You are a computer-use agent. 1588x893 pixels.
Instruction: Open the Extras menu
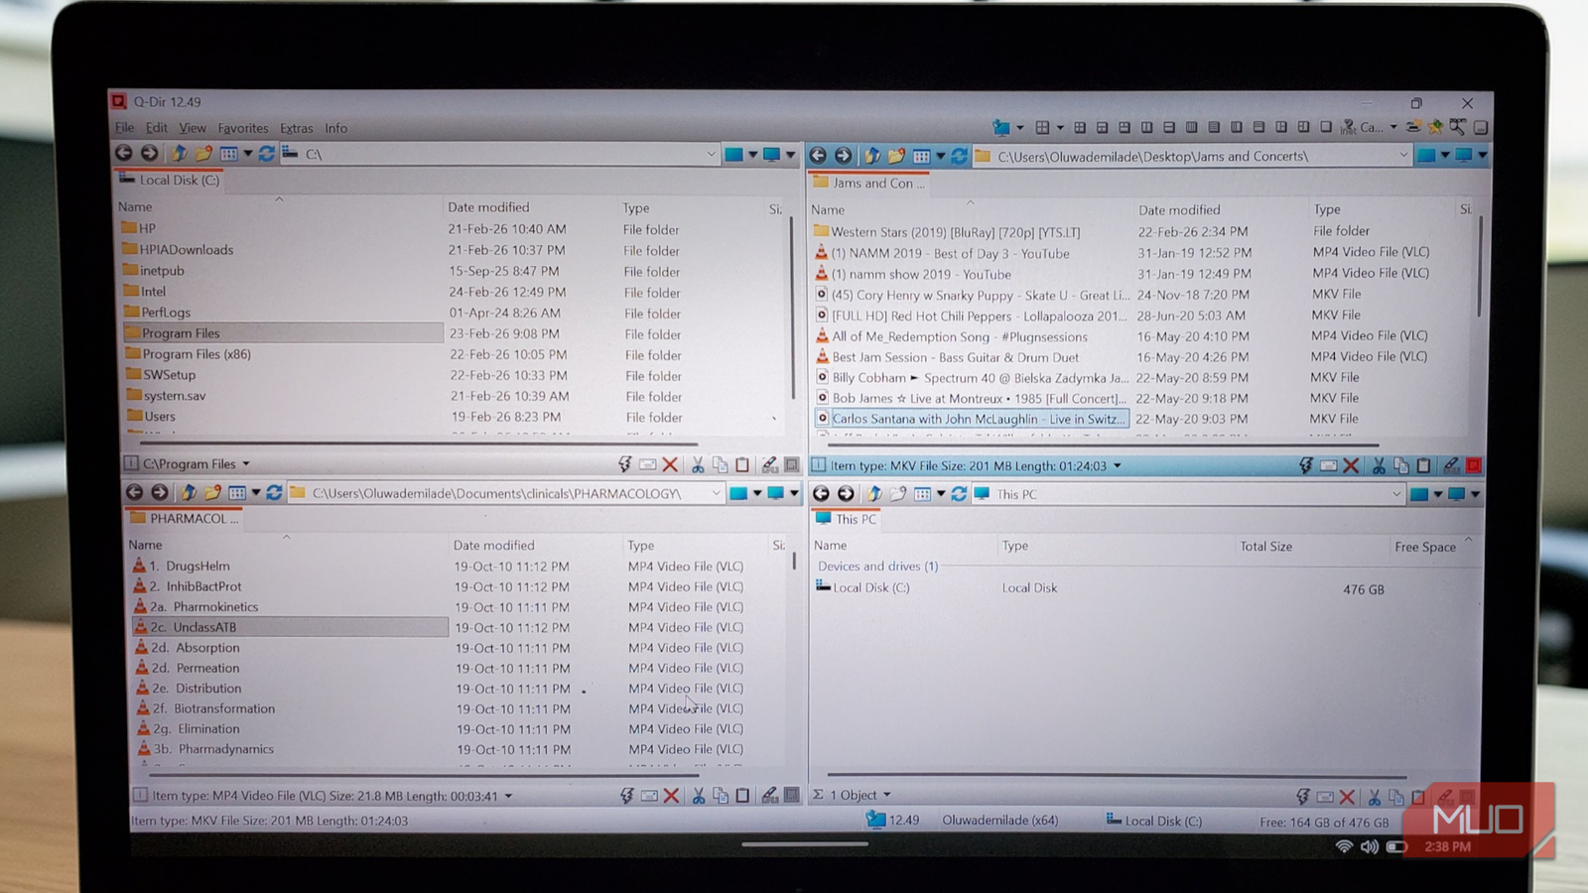click(296, 127)
